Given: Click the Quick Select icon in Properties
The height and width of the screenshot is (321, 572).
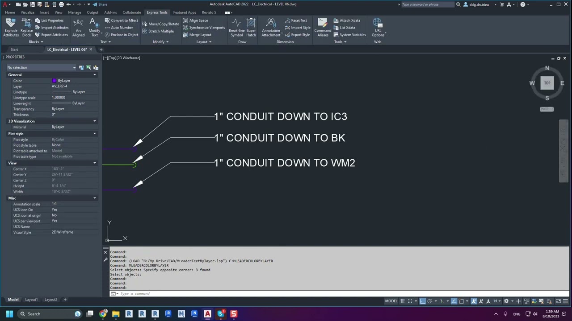Looking at the screenshot, I should (x=96, y=67).
